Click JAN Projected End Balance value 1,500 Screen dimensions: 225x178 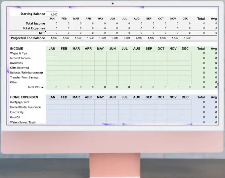pos(54,38)
